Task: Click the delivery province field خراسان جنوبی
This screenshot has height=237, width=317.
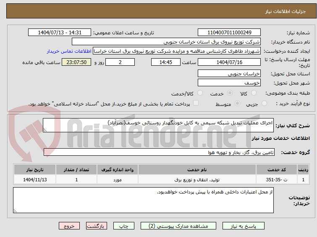Action: coord(229,74)
